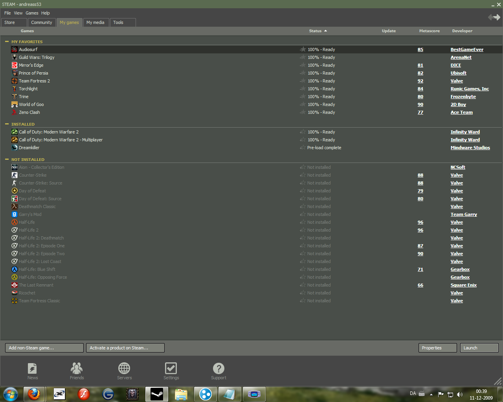Open the Flash icon in the taskbar
Viewport: 503px width, 402px height.
83,394
